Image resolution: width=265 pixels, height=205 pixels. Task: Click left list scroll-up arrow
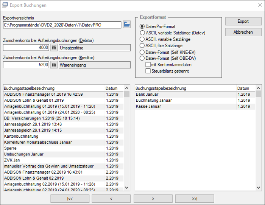[126, 88]
